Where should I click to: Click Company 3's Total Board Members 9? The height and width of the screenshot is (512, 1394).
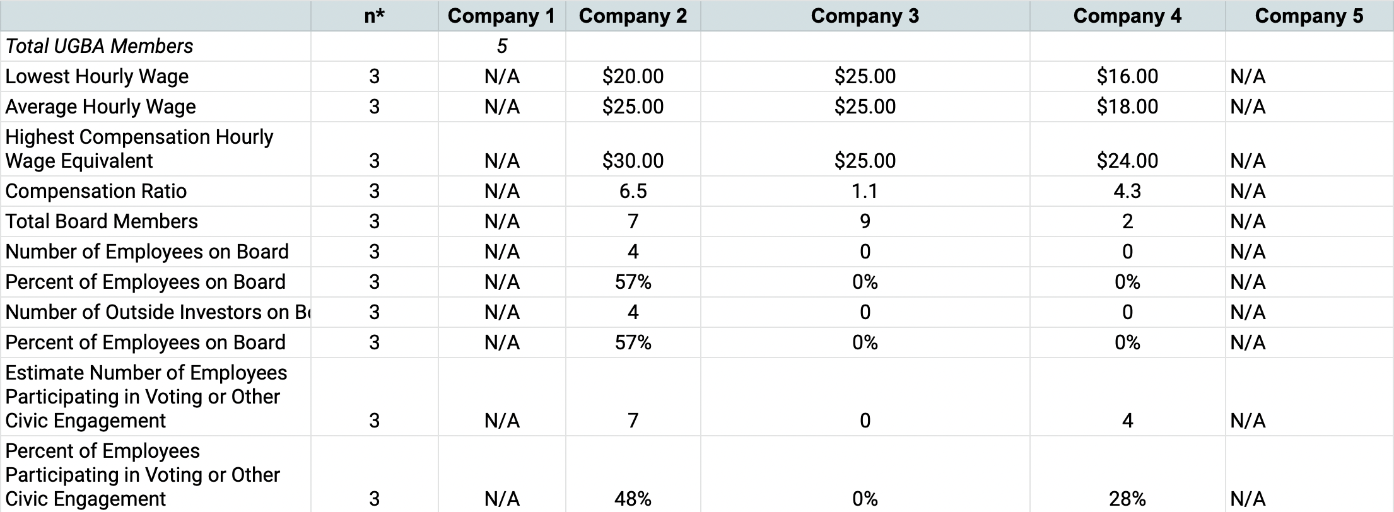(865, 221)
